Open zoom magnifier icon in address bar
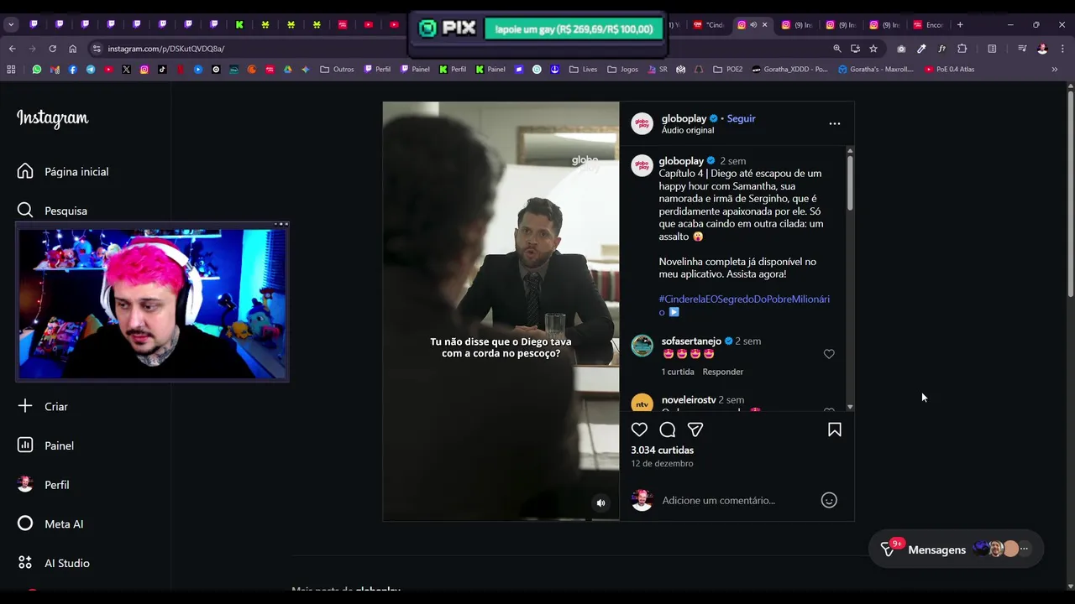Image resolution: width=1075 pixels, height=604 pixels. pyautogui.click(x=837, y=49)
